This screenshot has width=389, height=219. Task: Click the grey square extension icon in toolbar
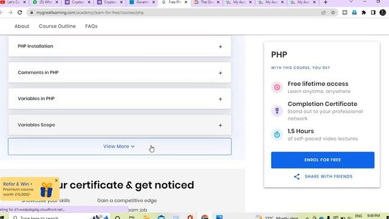coord(345,12)
